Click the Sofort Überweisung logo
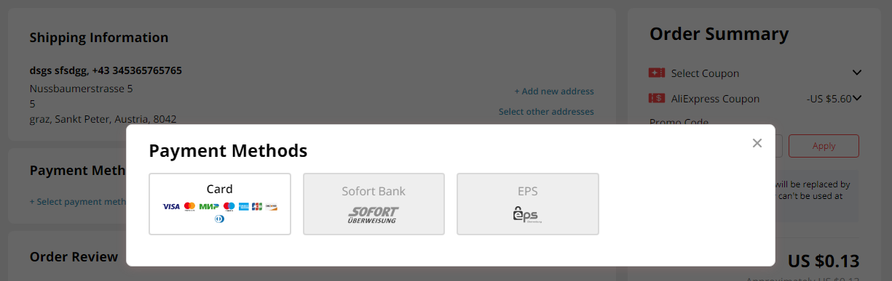The height and width of the screenshot is (281, 892). [373, 215]
